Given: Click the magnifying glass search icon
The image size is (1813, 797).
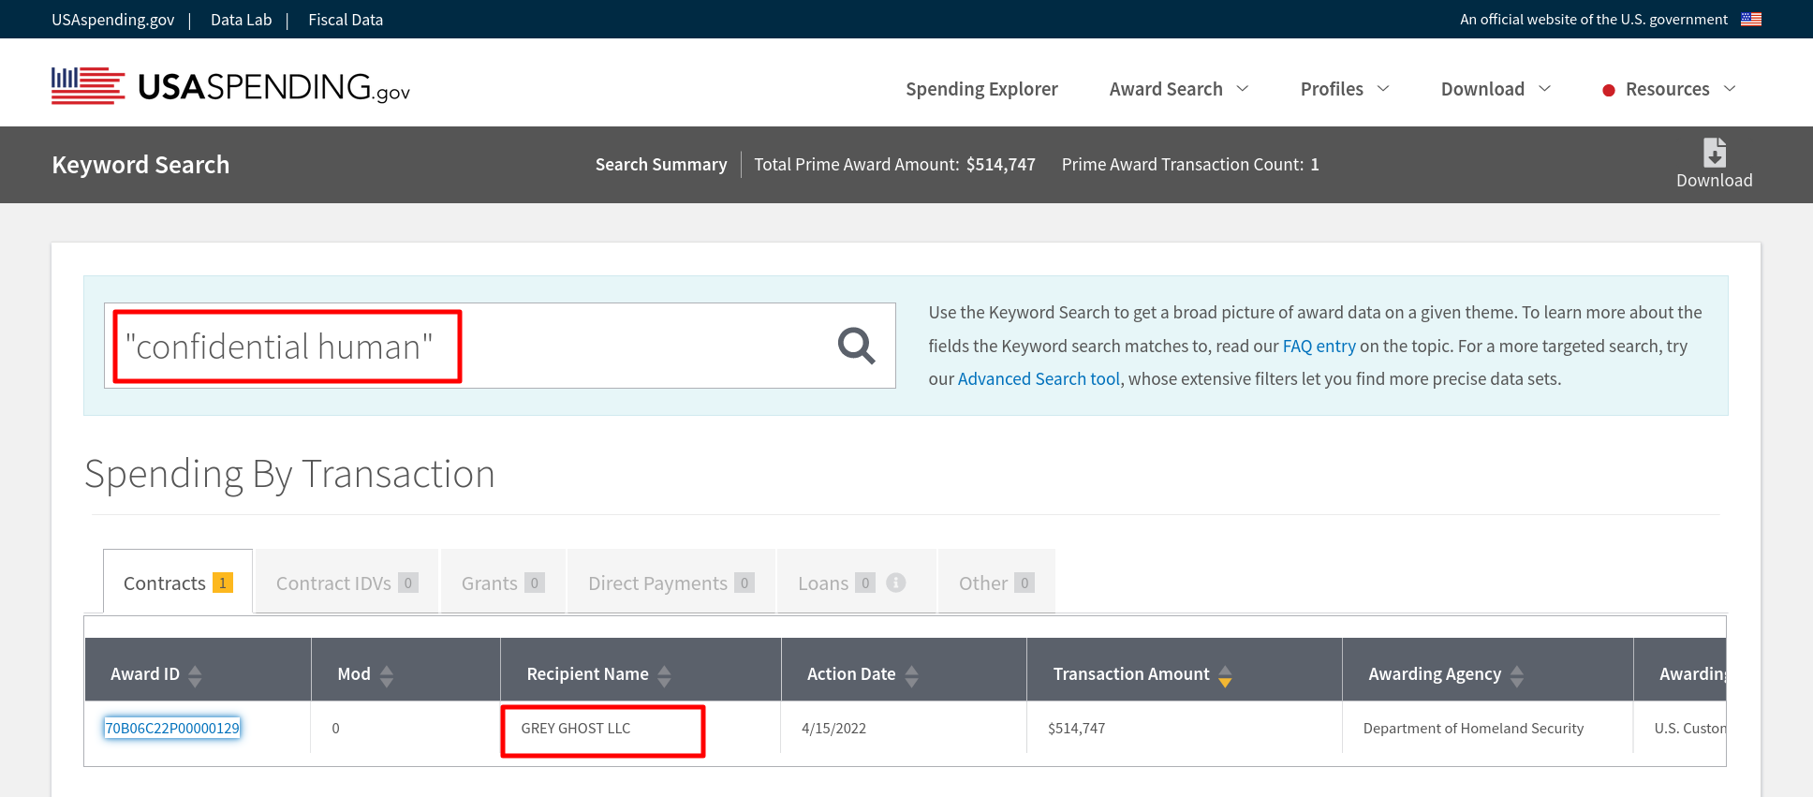Looking at the screenshot, I should tap(856, 346).
